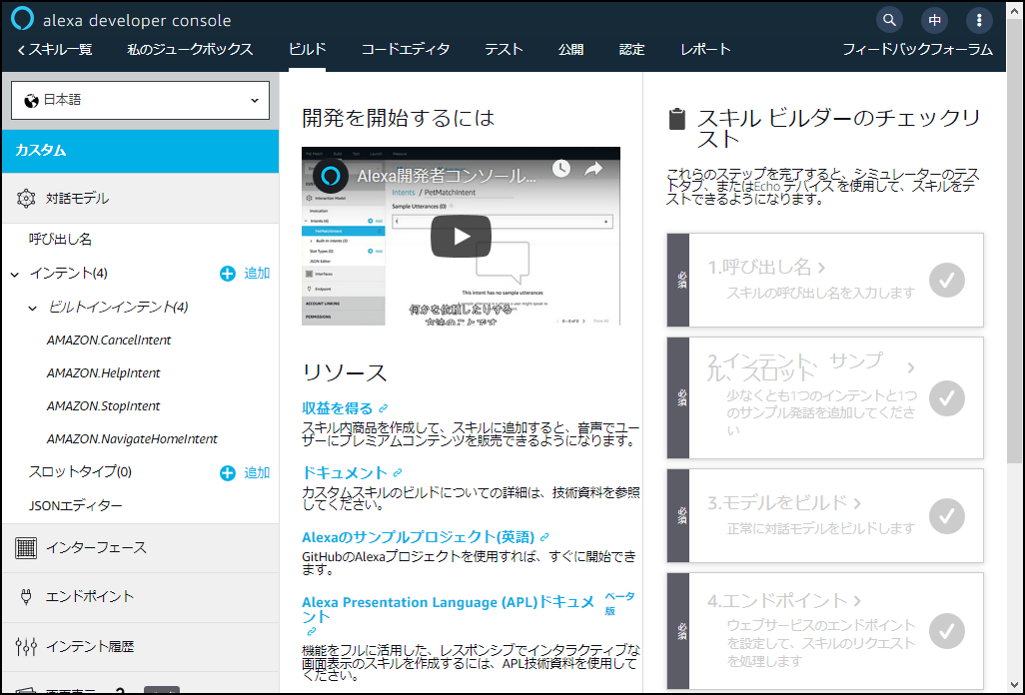Expand the 3.モデルをビルド checklist arrow
Viewport: 1025px width, 695px height.
point(857,503)
